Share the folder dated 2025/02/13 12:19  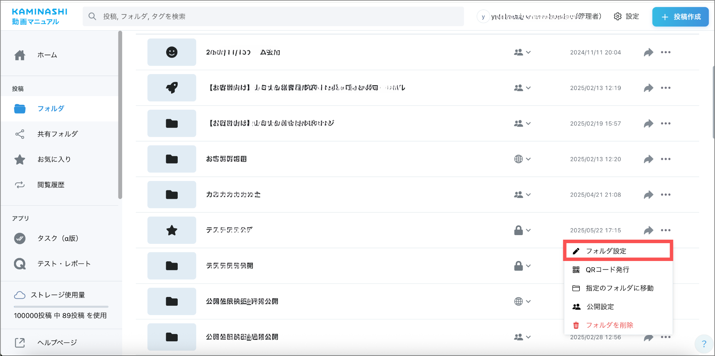tap(648, 88)
